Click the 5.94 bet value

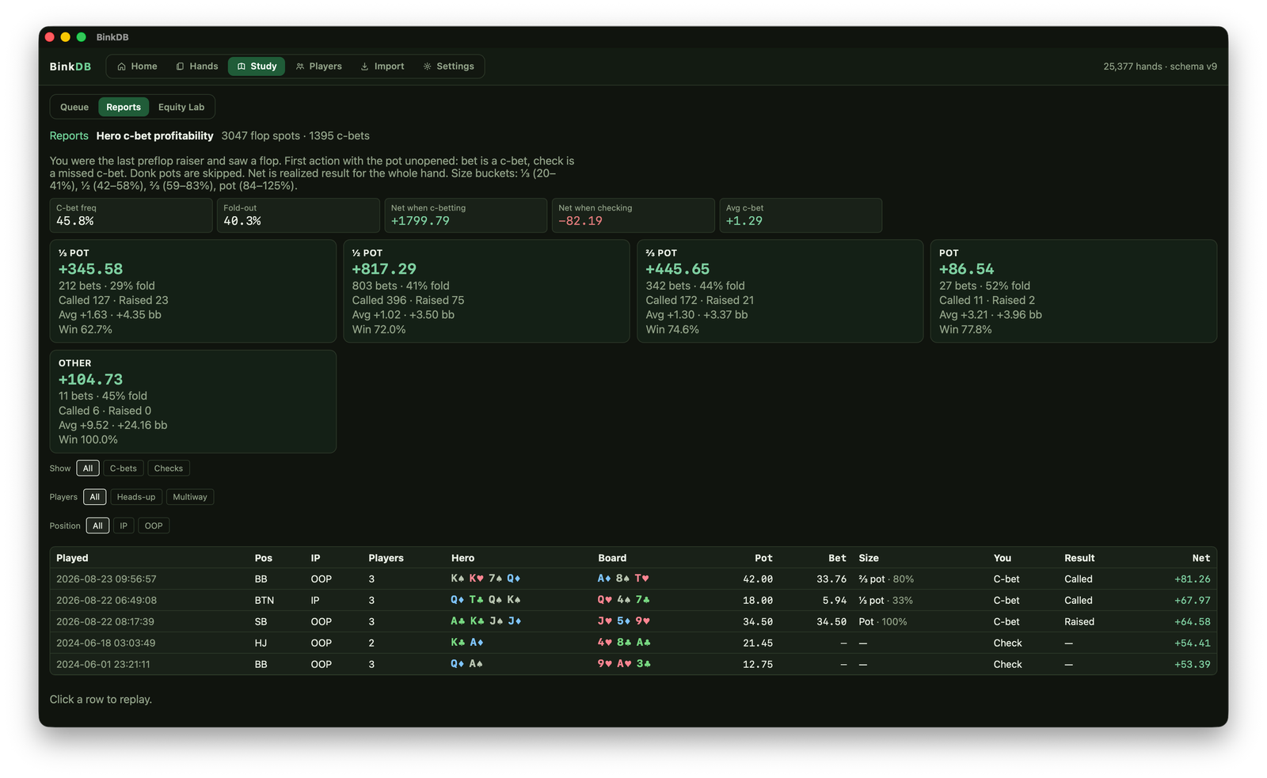pos(834,601)
